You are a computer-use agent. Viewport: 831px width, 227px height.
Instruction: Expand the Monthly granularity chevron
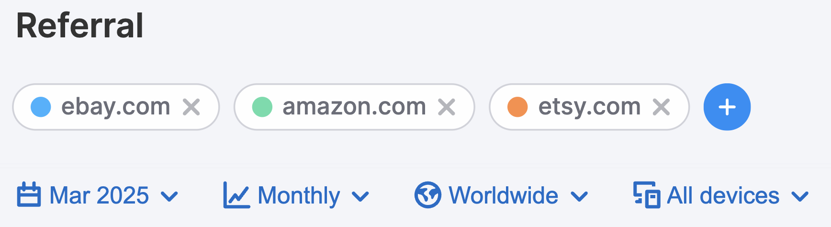360,196
